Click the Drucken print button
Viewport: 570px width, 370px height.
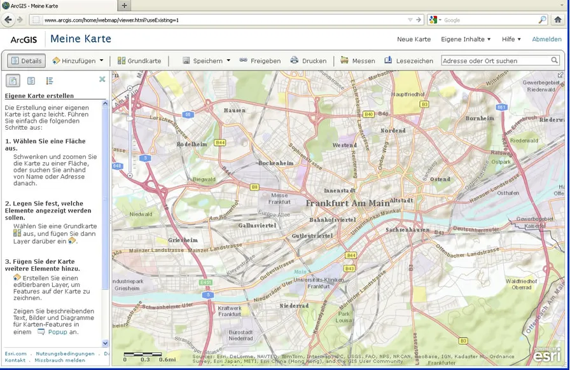tap(309, 61)
